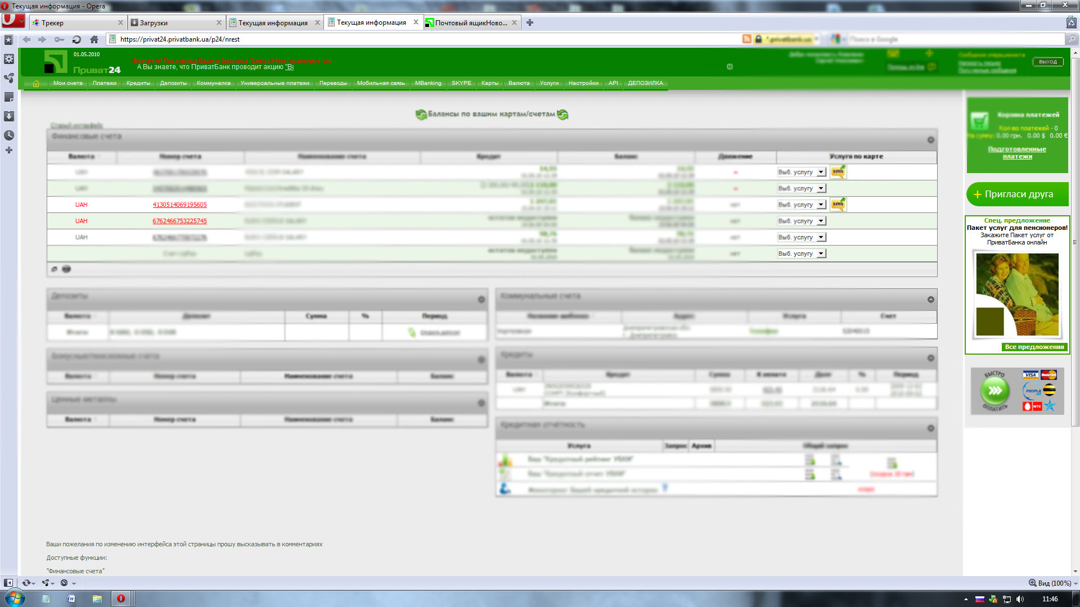Click the password wand key icon
Viewport: 1080px width, 607px height.
59,39
